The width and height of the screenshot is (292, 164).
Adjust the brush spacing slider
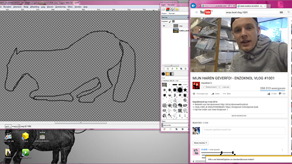(175, 125)
